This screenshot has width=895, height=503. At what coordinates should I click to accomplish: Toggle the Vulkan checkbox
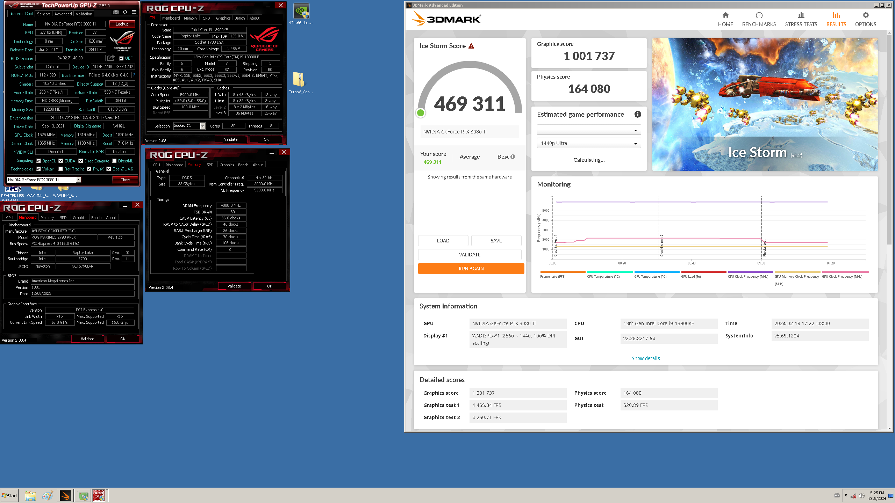click(x=38, y=169)
